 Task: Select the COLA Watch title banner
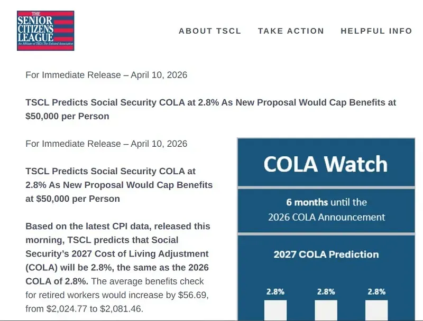[326, 164]
